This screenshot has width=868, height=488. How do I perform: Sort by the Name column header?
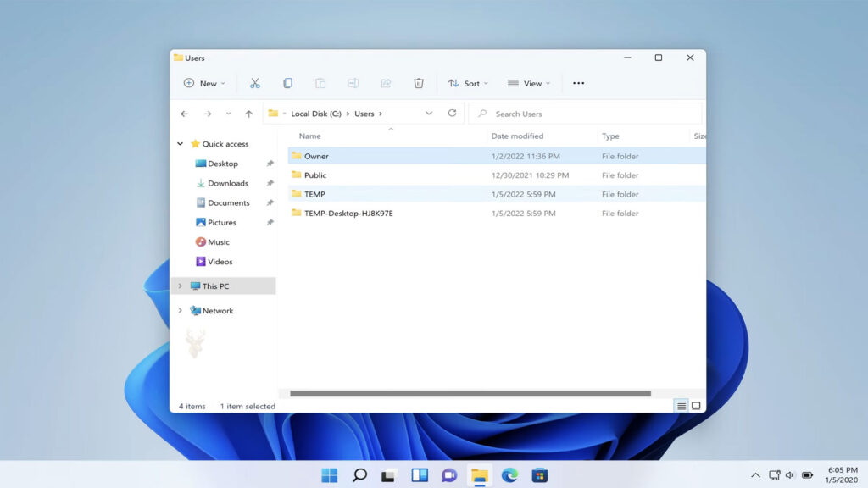pyautogui.click(x=310, y=136)
